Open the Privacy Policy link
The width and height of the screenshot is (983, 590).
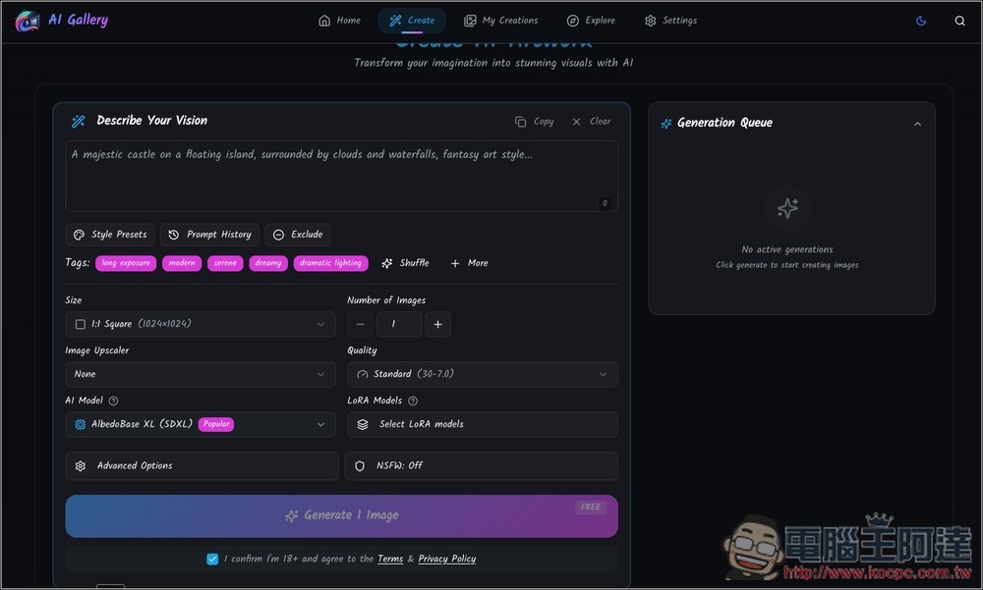tap(446, 559)
